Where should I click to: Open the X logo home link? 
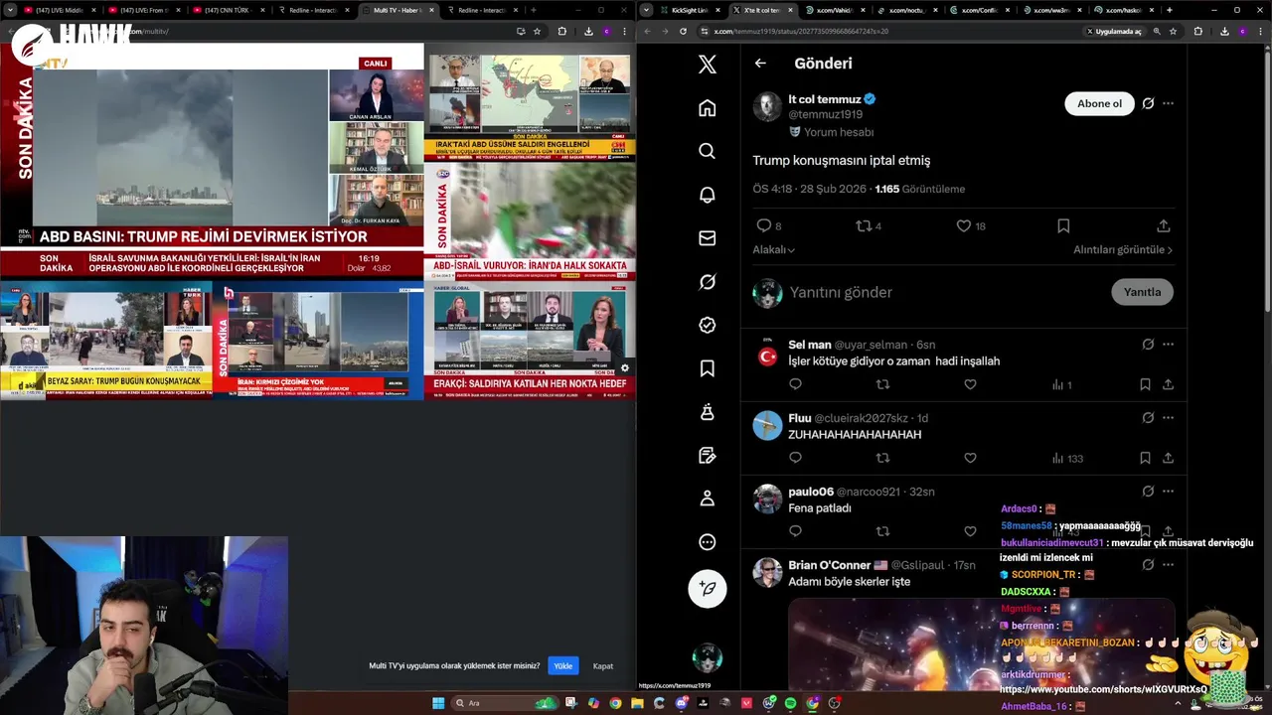point(707,65)
